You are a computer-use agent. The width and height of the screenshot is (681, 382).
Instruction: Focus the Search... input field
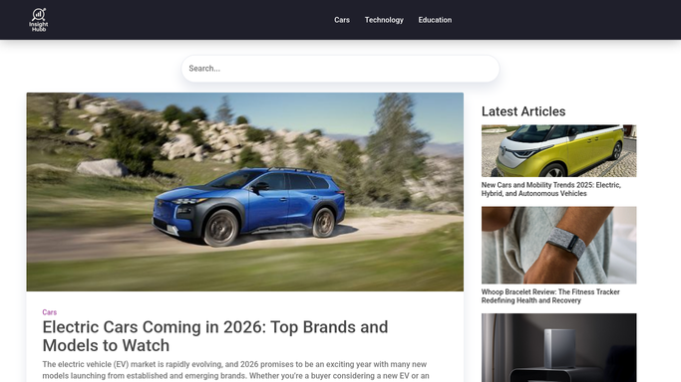point(340,69)
